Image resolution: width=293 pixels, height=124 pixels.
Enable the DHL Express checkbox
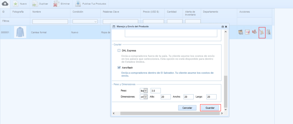(x=119, y=51)
